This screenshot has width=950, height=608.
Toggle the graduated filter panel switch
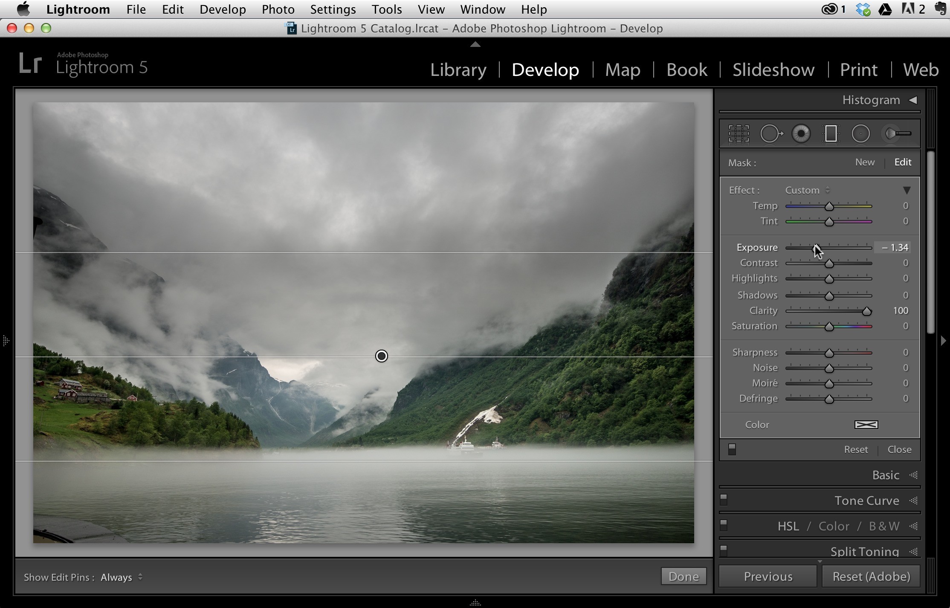pyautogui.click(x=732, y=449)
